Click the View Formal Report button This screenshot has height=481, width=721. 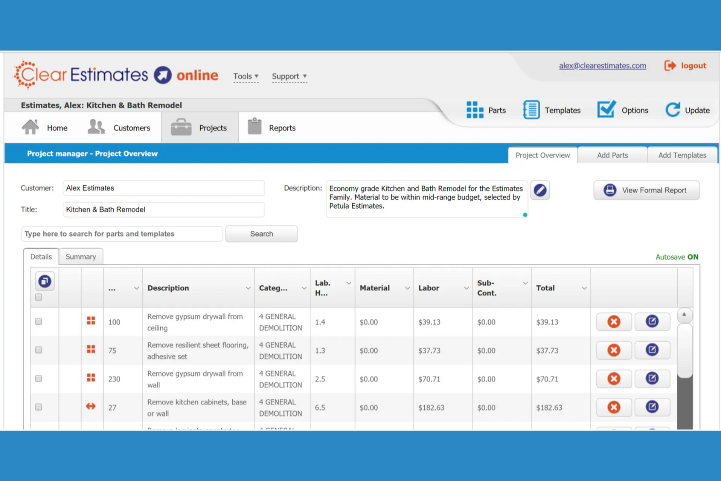pos(646,190)
